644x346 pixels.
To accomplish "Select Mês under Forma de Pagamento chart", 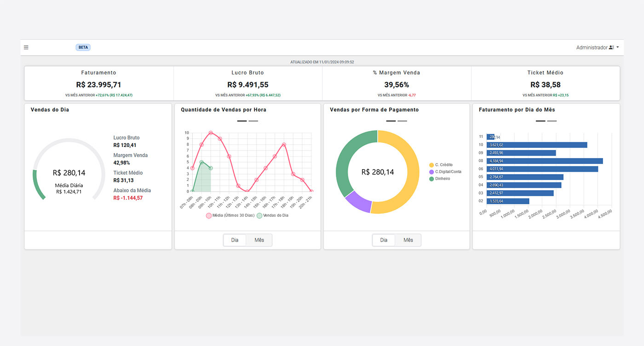I will 408,240.
